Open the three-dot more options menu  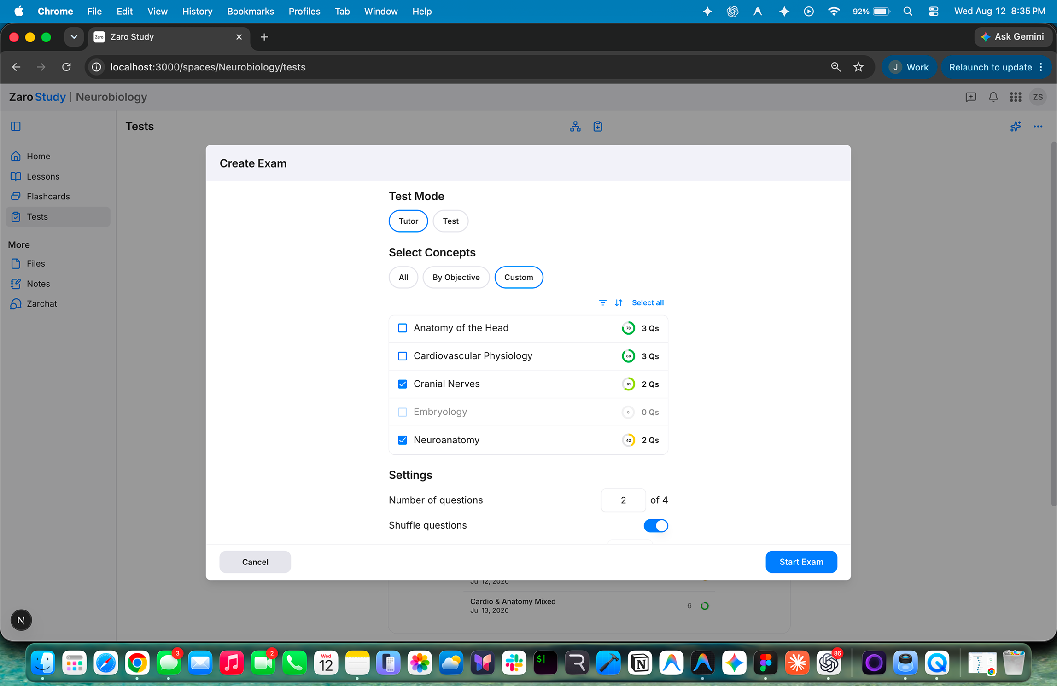[1038, 126]
